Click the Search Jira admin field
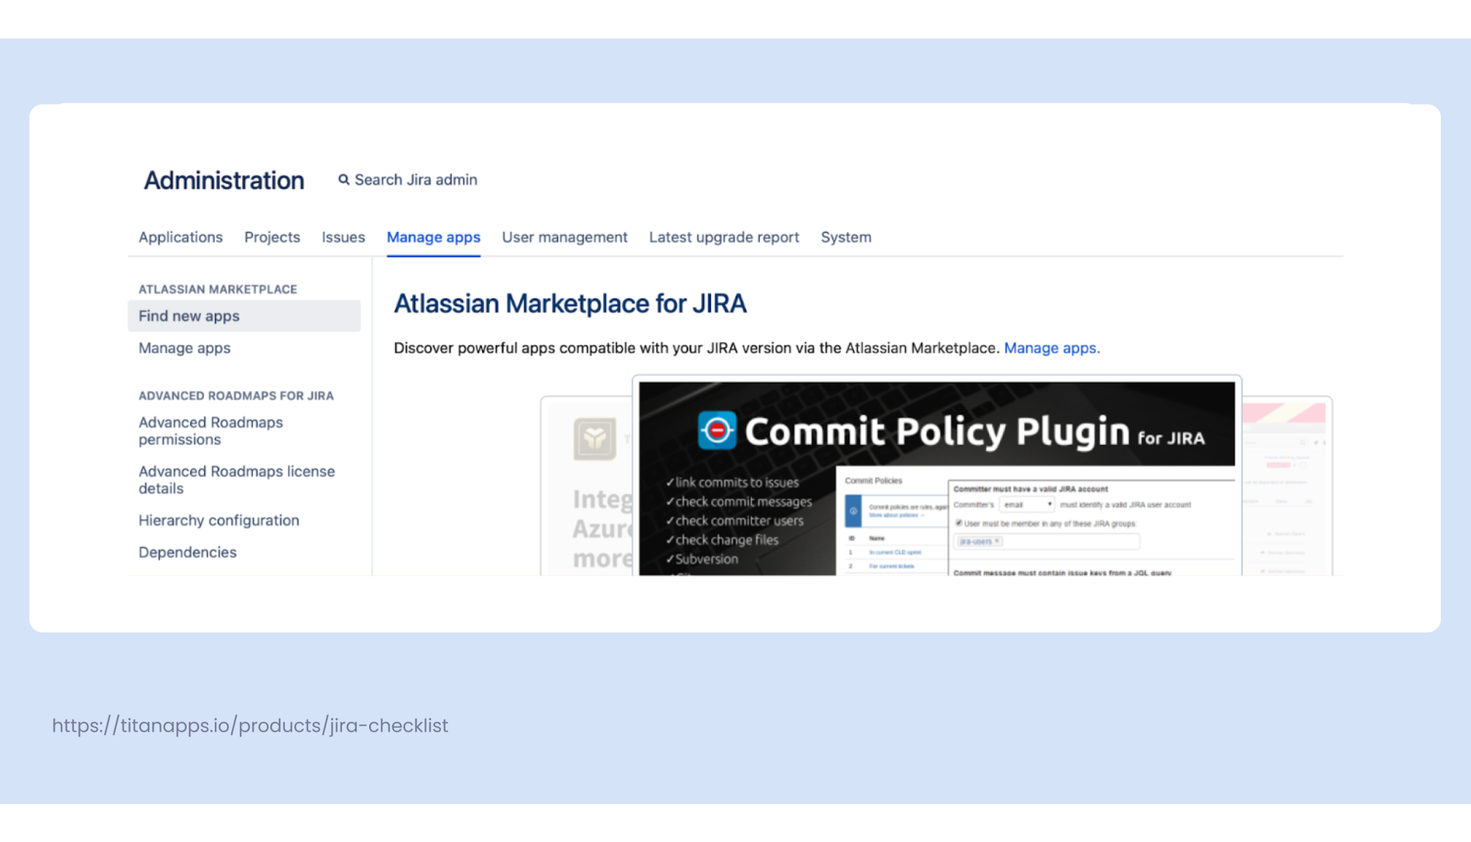 tap(415, 179)
